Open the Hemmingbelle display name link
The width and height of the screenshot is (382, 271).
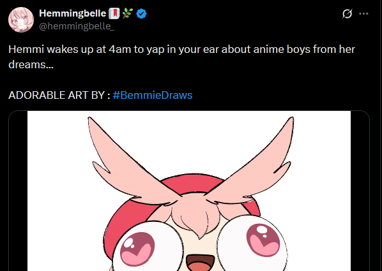pyautogui.click(x=72, y=13)
